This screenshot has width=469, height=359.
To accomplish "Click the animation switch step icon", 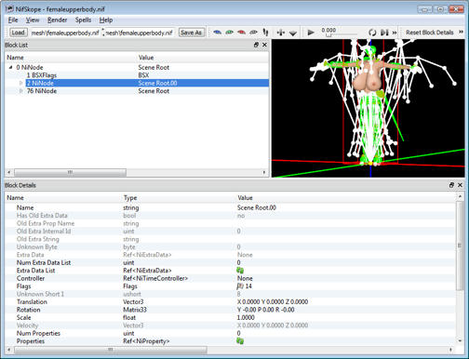I will (384, 33).
